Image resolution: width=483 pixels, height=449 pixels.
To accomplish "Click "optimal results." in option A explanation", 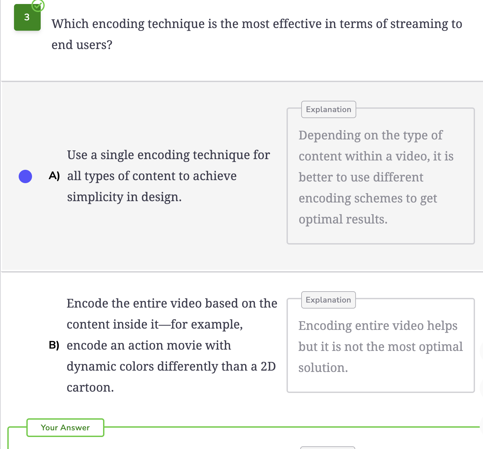I will coord(343,219).
